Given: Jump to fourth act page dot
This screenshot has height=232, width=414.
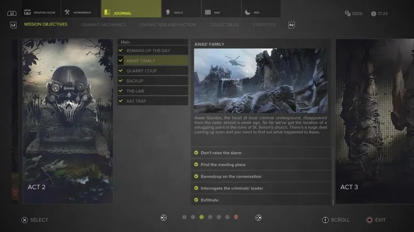Looking at the screenshot, I should coord(210,217).
